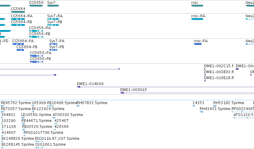This screenshot has height=149, width=254.
Task: Click the EK248826.5prime EST marker
Action: (x=2, y=142)
